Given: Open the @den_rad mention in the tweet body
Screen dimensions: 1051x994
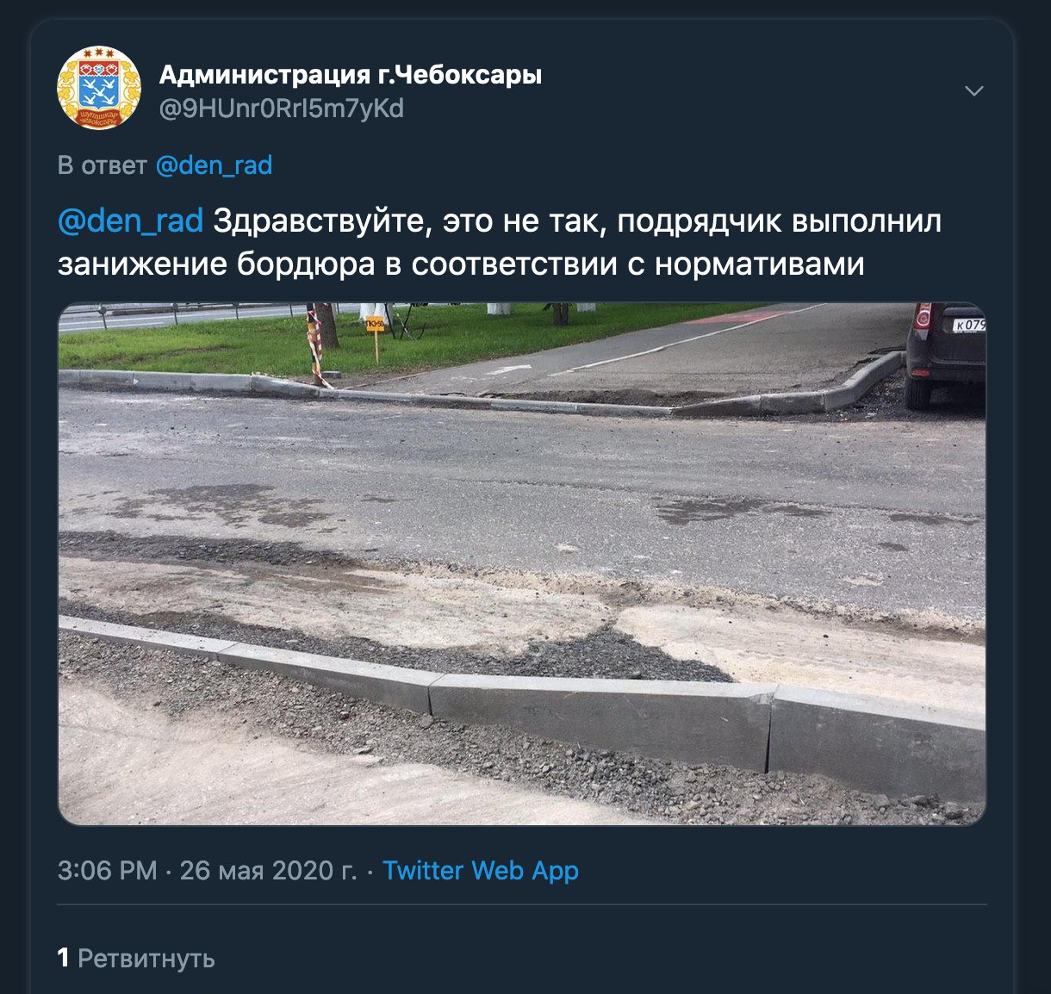Looking at the screenshot, I should (130, 221).
